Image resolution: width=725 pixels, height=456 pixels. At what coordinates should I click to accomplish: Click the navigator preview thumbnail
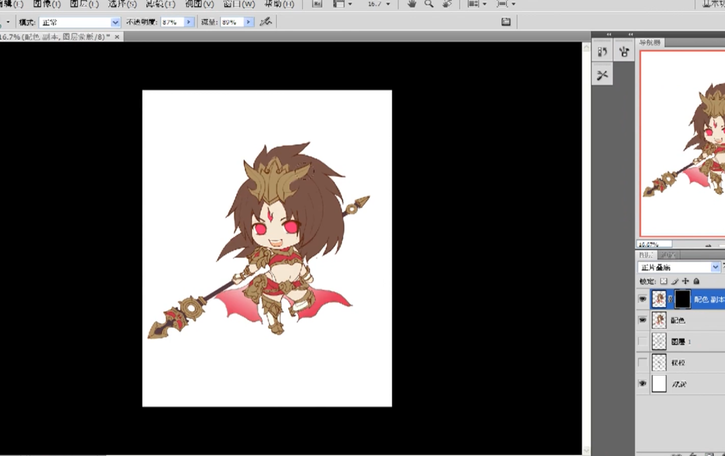pos(682,143)
